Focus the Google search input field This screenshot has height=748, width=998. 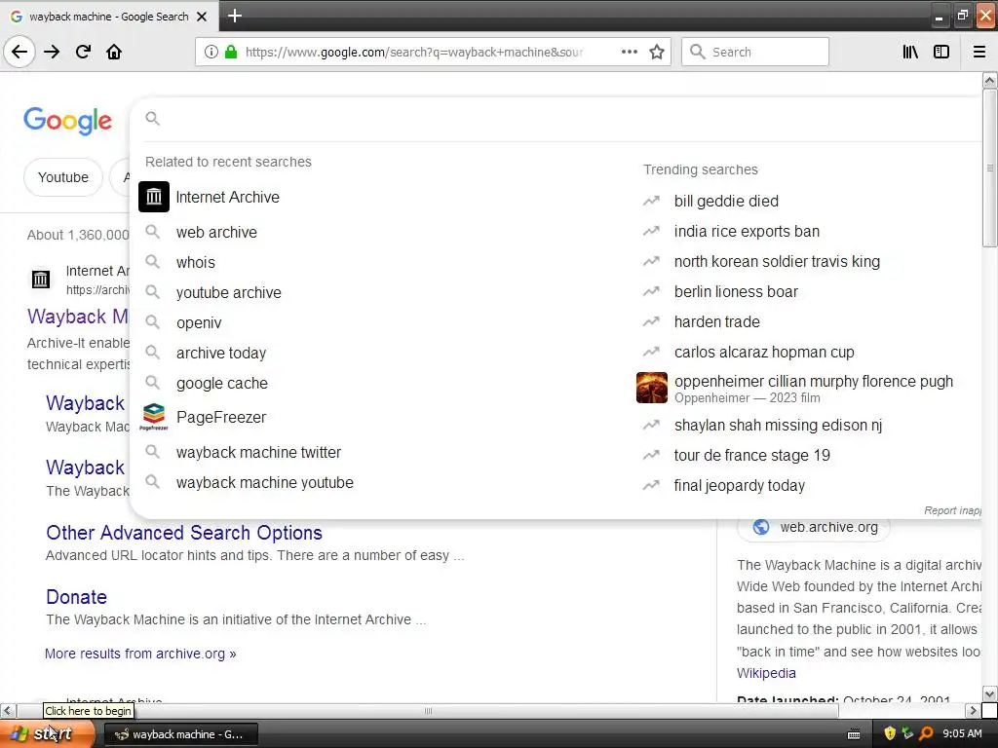(566, 119)
